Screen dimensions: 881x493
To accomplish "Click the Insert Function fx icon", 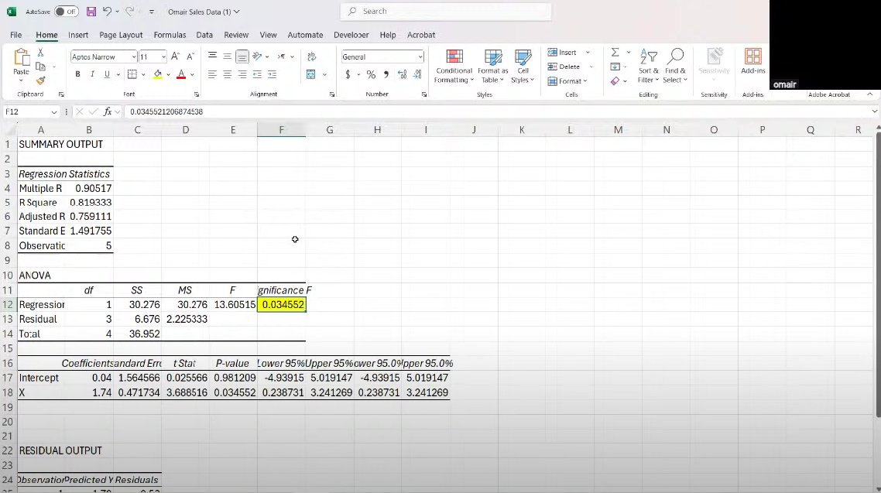I will point(108,111).
